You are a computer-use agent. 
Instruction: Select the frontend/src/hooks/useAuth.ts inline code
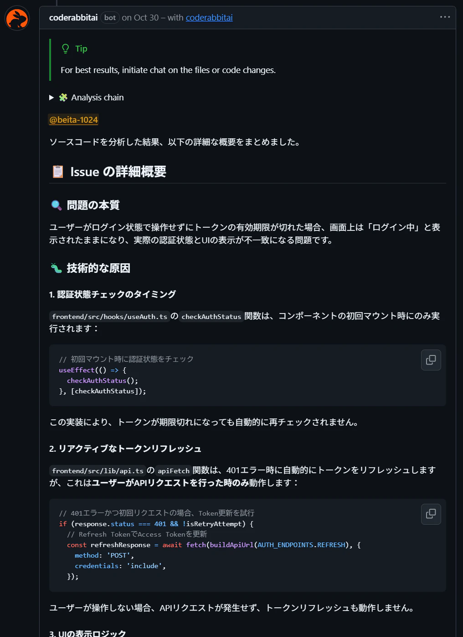click(109, 316)
